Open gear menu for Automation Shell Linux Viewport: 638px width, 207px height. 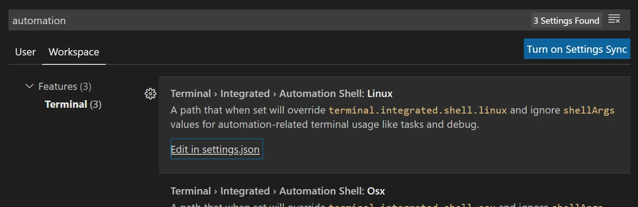[x=151, y=94]
